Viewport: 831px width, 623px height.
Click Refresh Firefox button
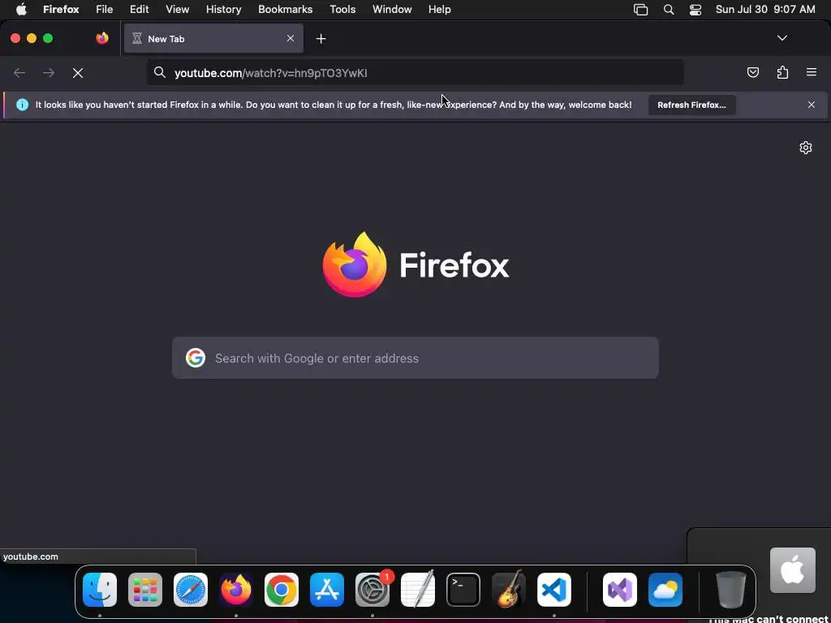[x=691, y=105]
